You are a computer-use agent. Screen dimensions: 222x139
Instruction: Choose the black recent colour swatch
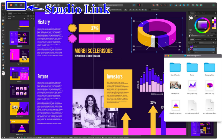(x=213, y=18)
